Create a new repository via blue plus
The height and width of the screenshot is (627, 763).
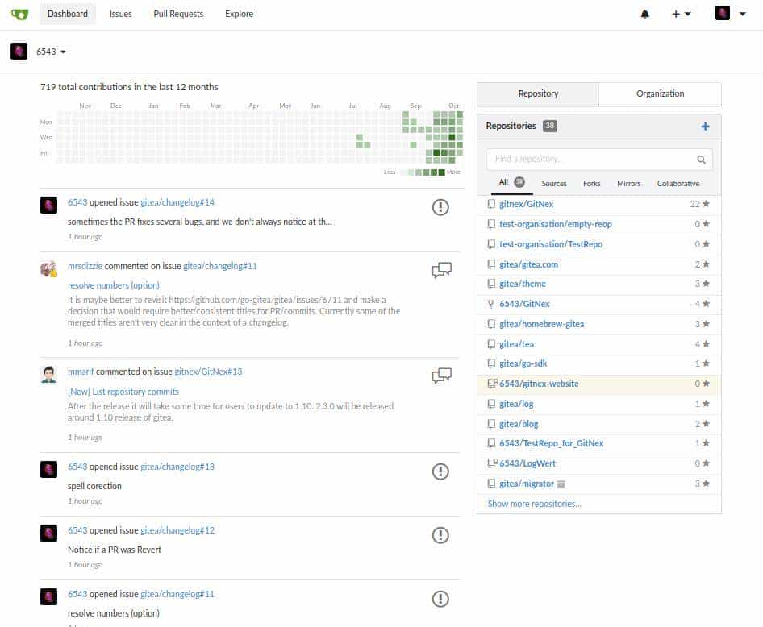(704, 126)
